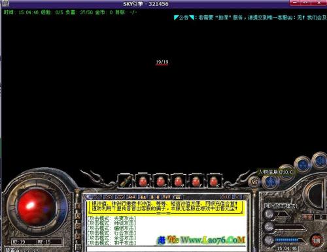Click the red round button at bottom right

[x=317, y=240]
